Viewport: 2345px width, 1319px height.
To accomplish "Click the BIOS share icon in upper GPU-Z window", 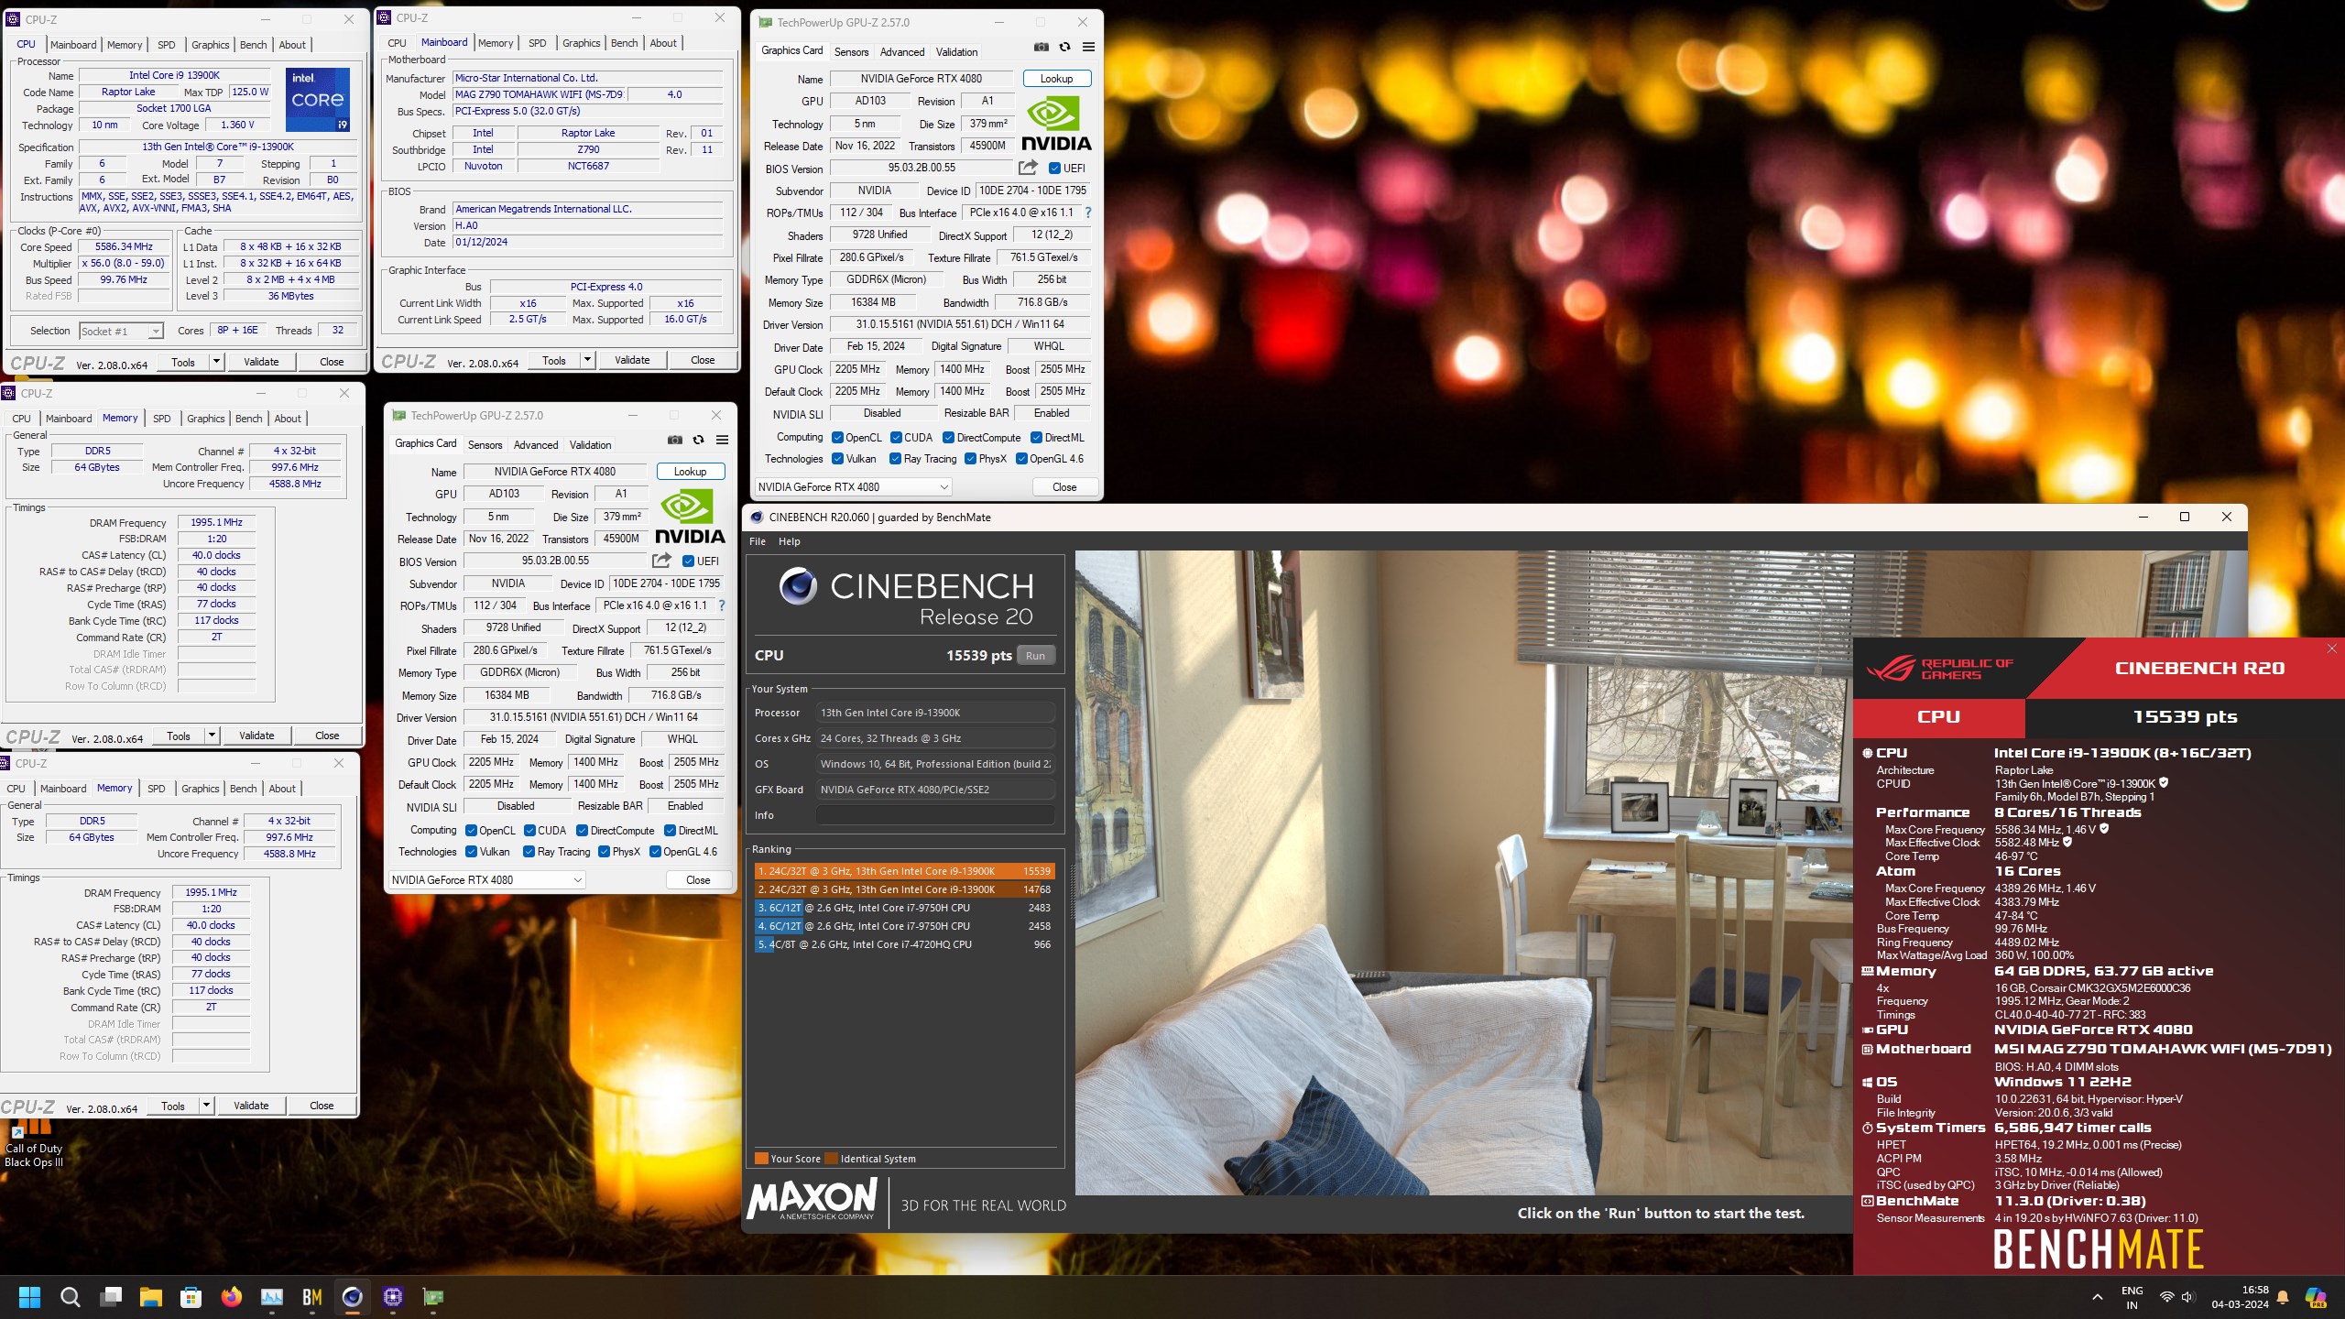I will (x=1028, y=168).
